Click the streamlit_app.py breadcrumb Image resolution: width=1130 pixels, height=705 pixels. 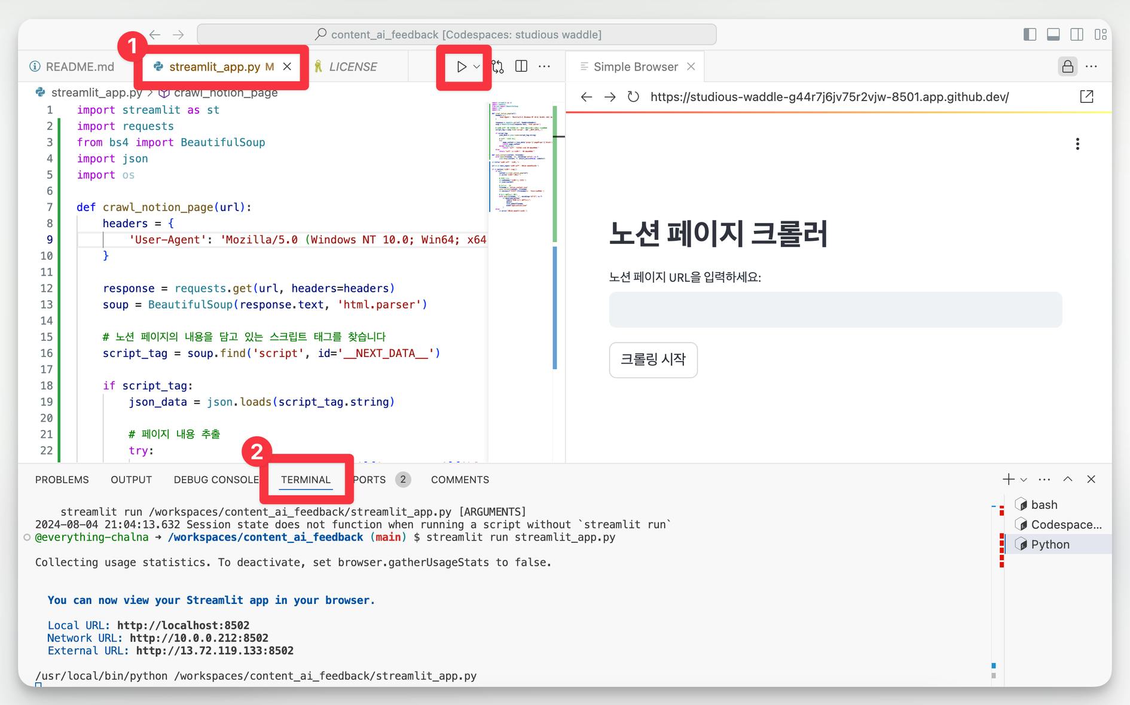point(96,93)
